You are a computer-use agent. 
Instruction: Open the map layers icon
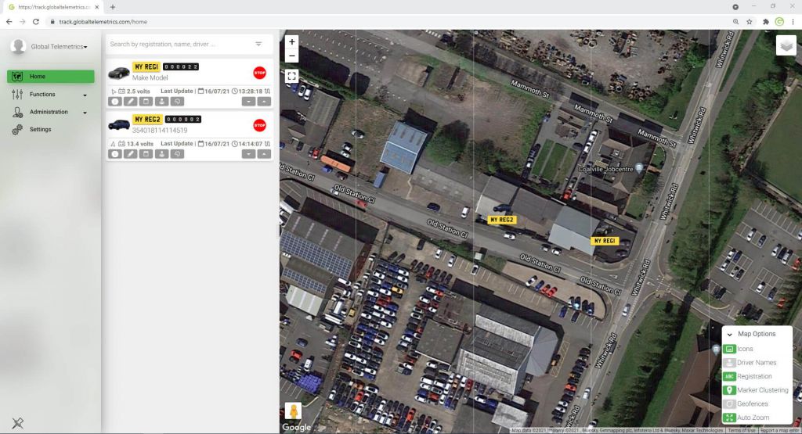point(786,45)
